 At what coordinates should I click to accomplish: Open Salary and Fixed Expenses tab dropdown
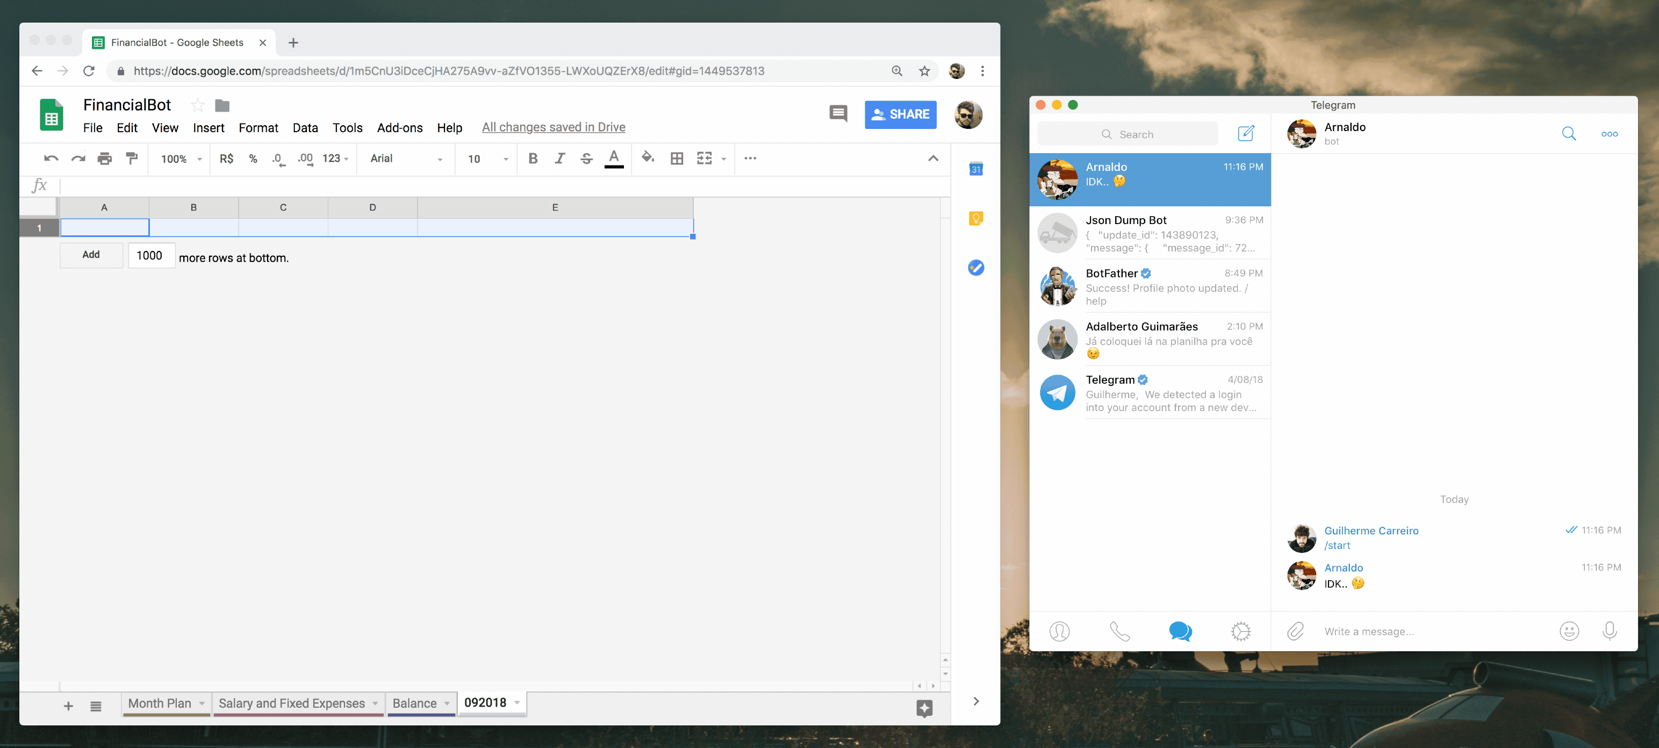point(375,703)
